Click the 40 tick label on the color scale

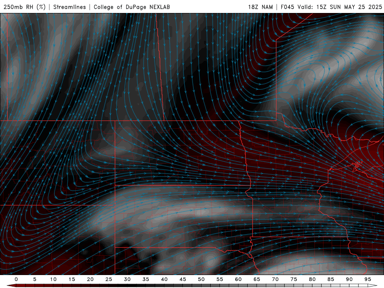[164, 279]
